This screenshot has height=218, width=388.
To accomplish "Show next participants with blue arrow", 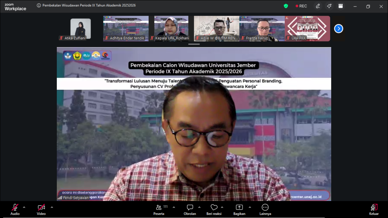I will [338, 29].
